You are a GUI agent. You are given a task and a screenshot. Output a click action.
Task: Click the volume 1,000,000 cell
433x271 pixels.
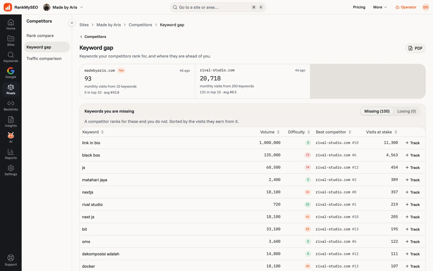point(270,143)
